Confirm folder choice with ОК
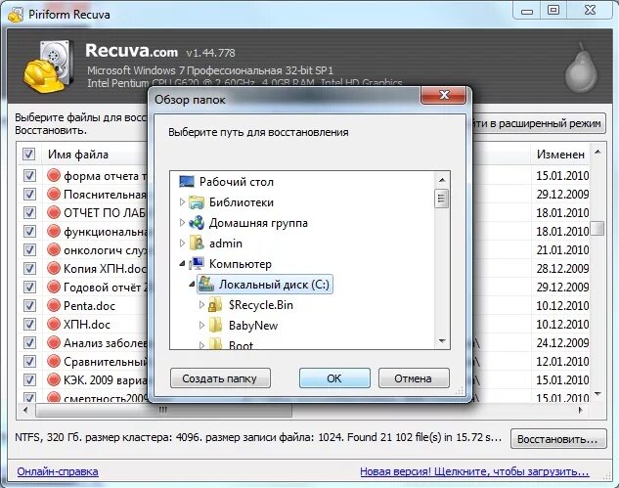Viewport: 619px width, 488px height. coord(334,378)
